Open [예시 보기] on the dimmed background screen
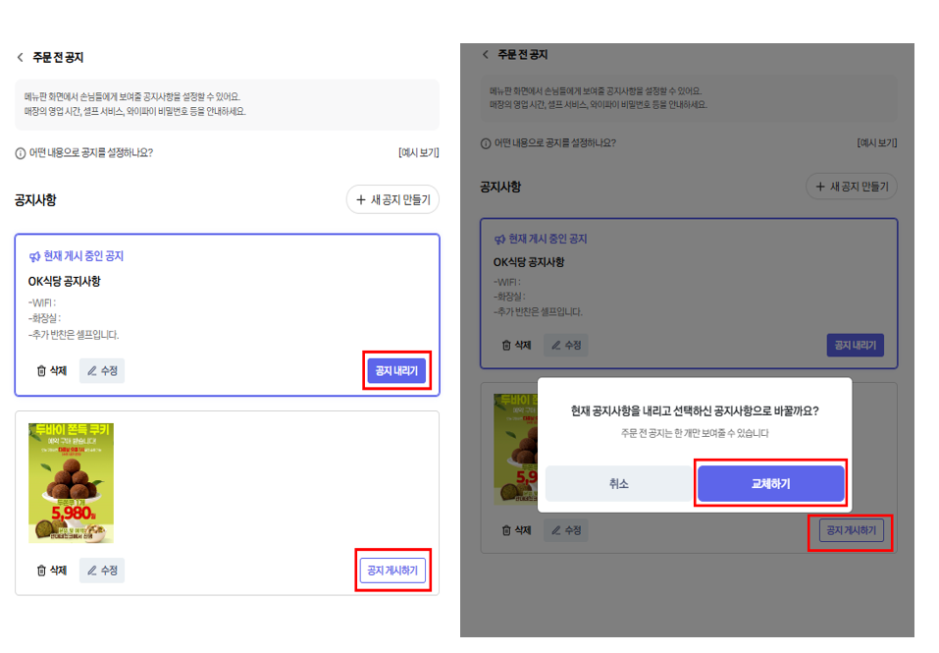 click(x=876, y=143)
